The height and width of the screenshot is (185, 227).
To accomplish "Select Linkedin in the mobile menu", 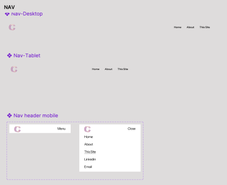I will (x=90, y=159).
